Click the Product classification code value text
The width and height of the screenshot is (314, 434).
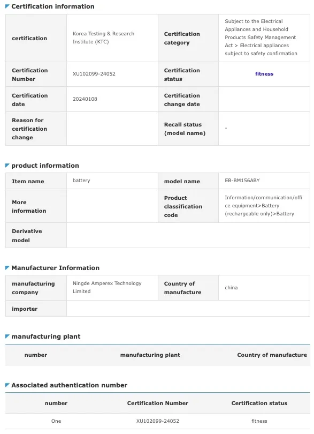[263, 205]
